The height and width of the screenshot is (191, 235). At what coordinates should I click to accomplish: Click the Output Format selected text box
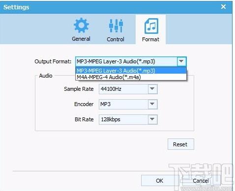[126, 61]
